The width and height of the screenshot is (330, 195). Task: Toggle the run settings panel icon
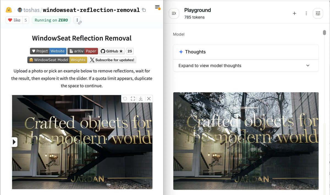click(318, 13)
